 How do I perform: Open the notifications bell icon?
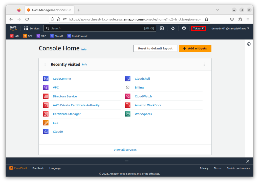[173, 28]
